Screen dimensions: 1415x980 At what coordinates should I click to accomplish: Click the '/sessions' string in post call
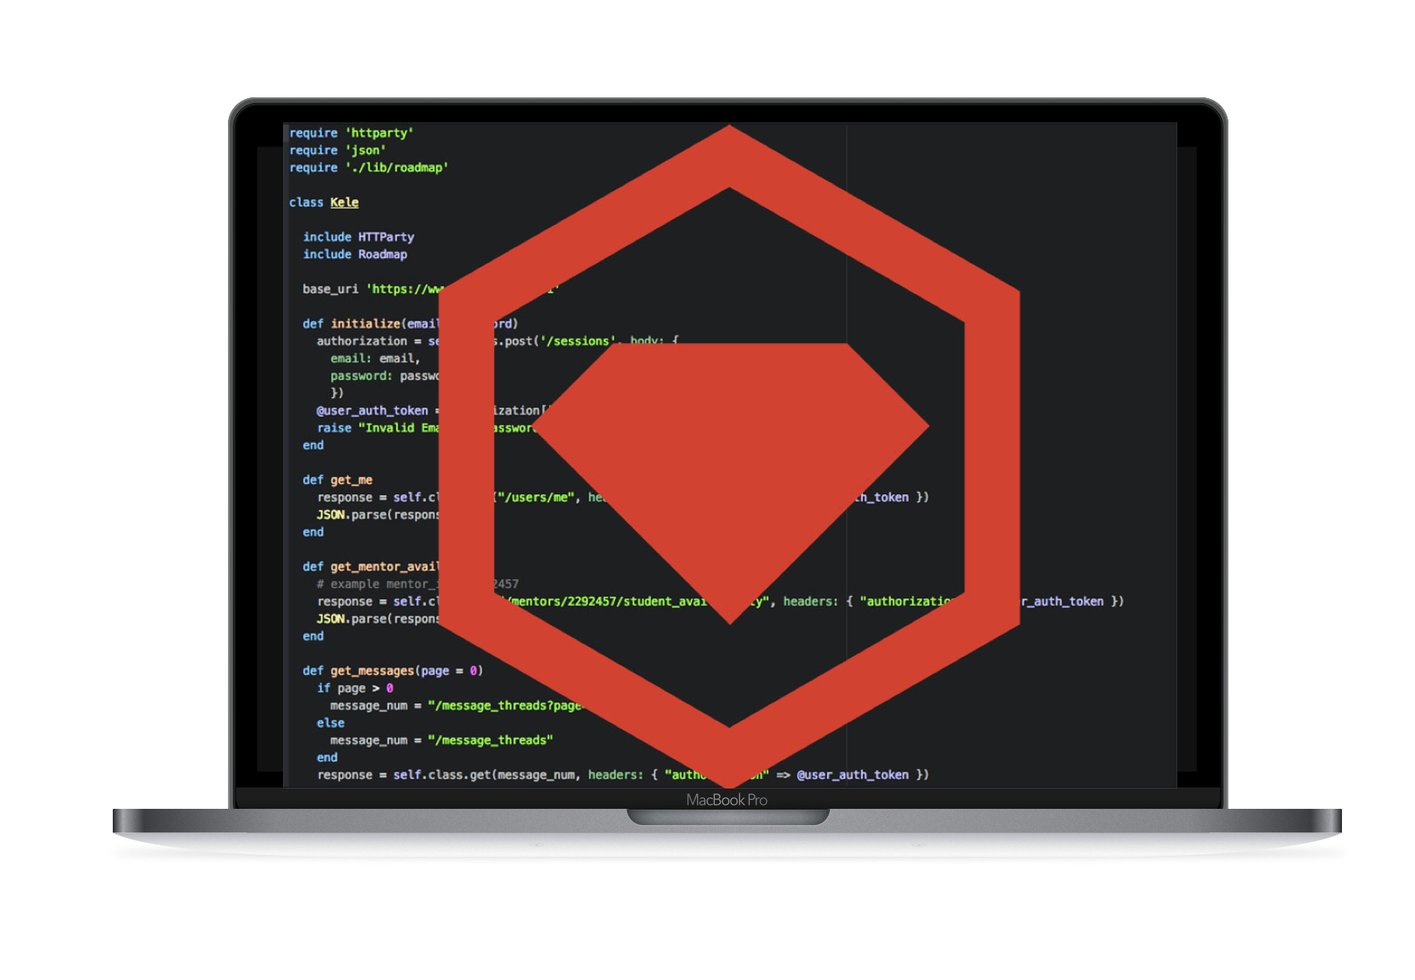click(578, 342)
